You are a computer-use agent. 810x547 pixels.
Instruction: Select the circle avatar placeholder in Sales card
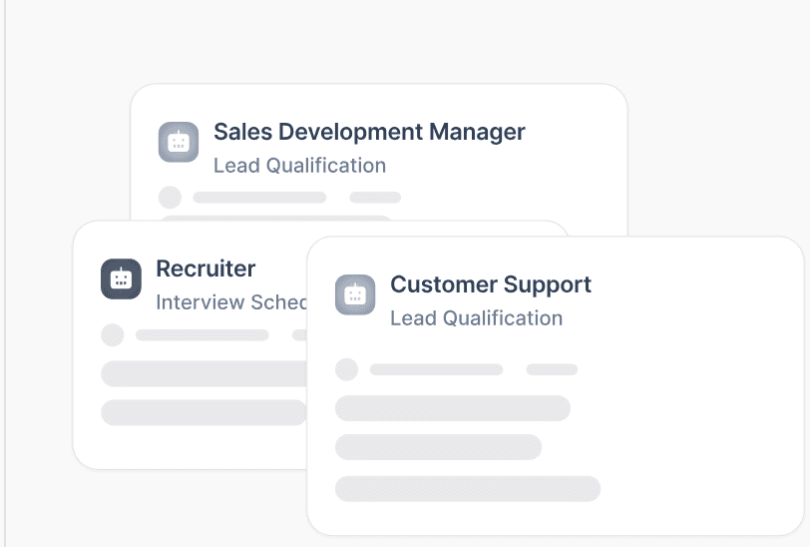171,198
